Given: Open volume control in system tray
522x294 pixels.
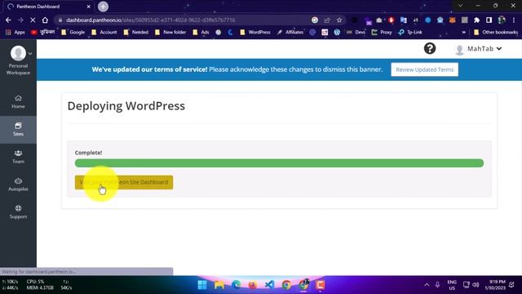Looking at the screenshot, I should [476, 285].
